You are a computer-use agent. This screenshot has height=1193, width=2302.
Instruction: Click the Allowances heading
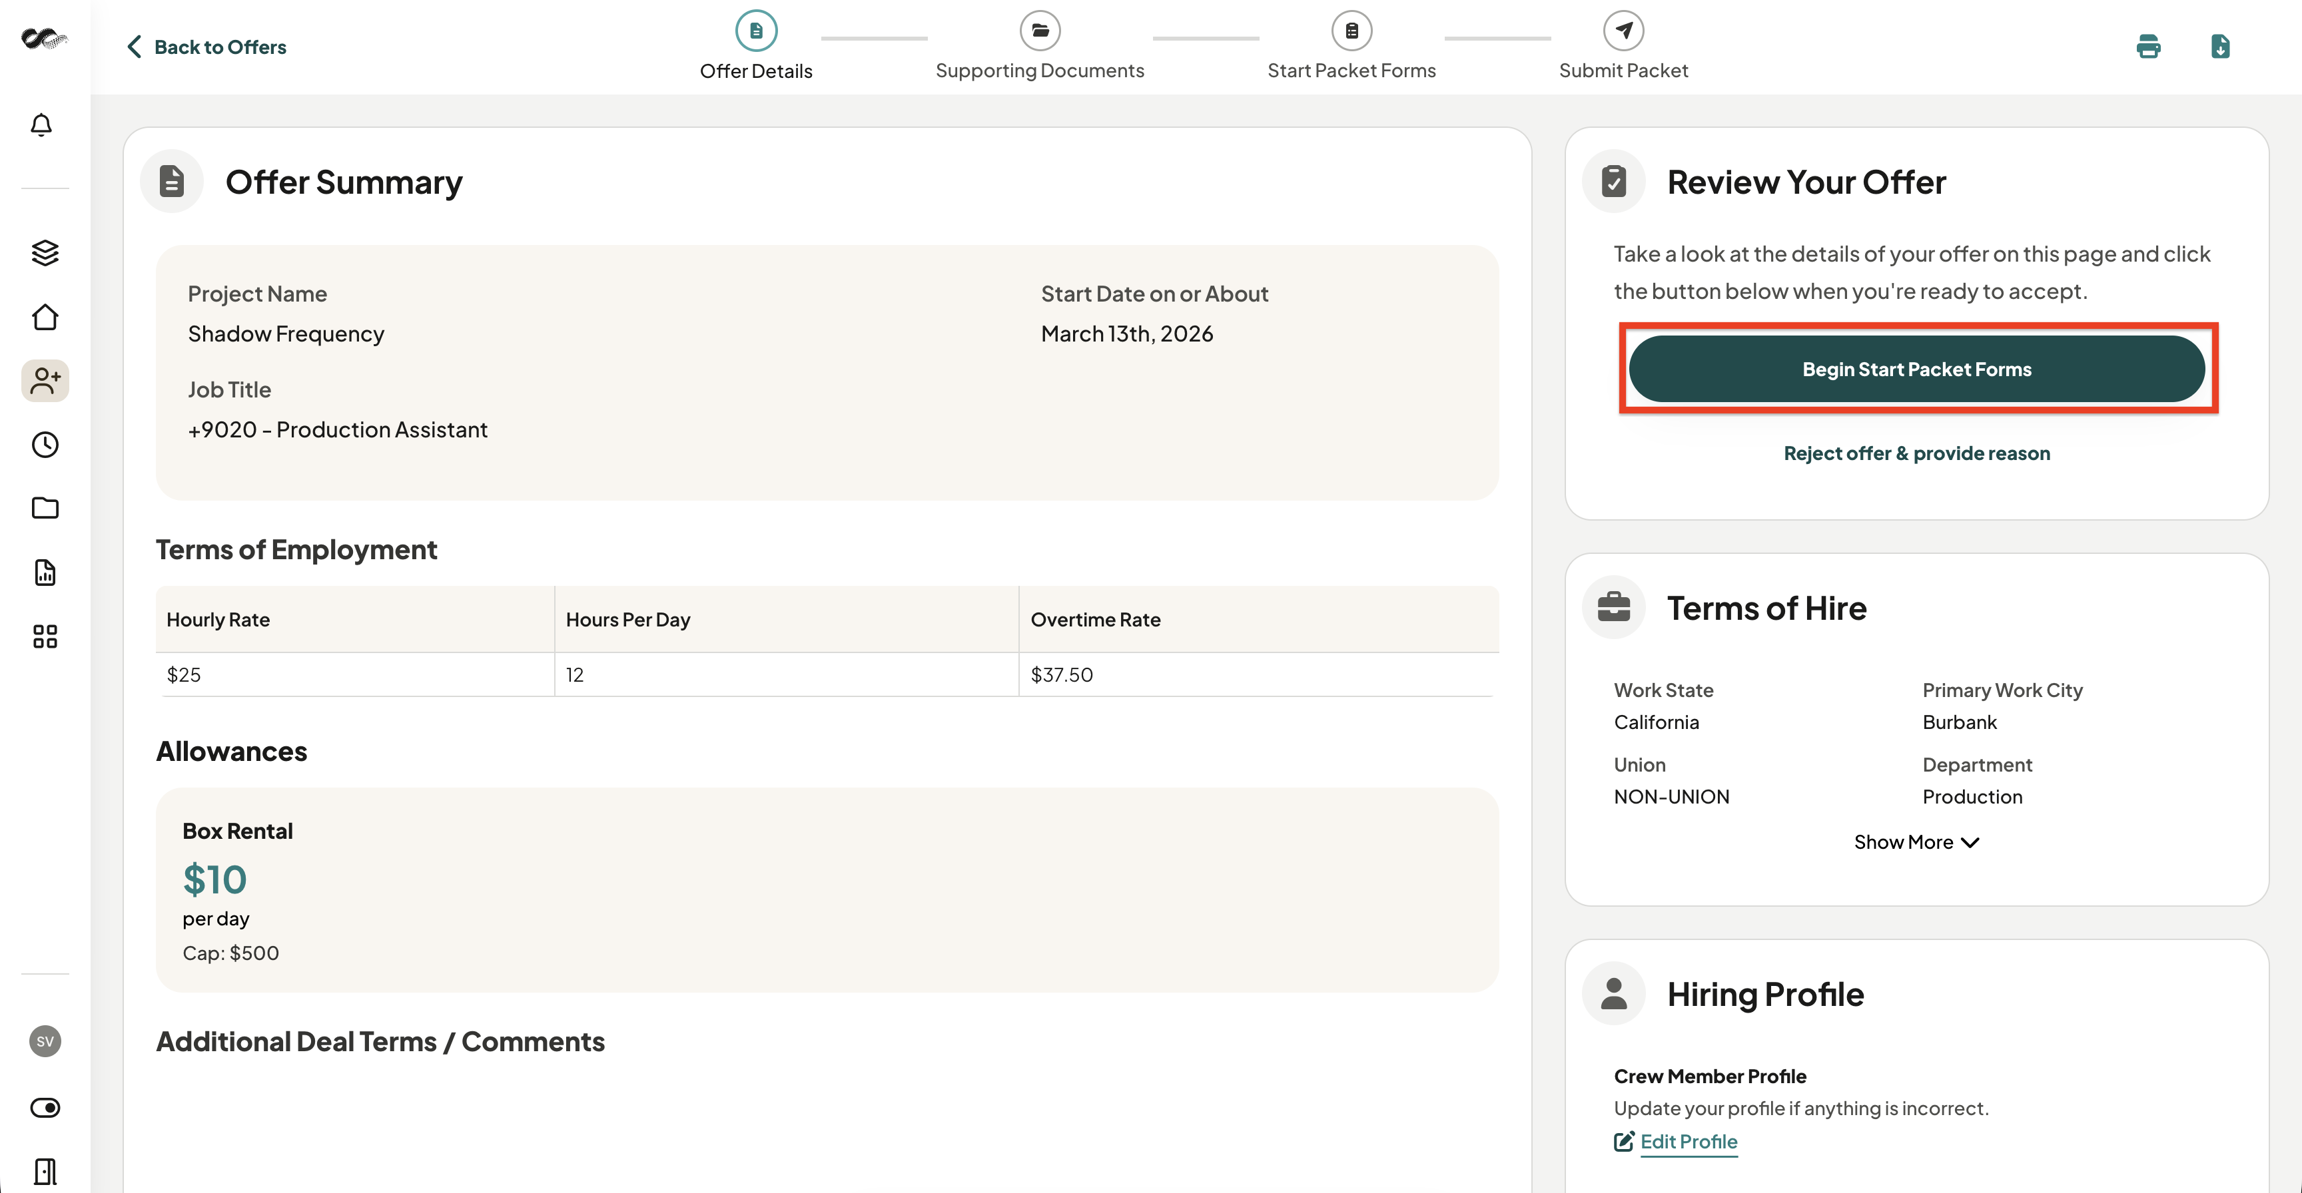click(x=231, y=751)
